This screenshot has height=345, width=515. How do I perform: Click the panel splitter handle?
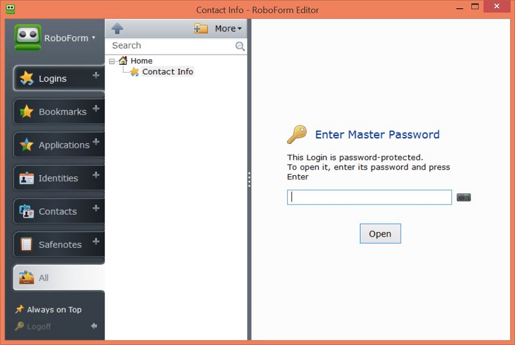pos(249,179)
